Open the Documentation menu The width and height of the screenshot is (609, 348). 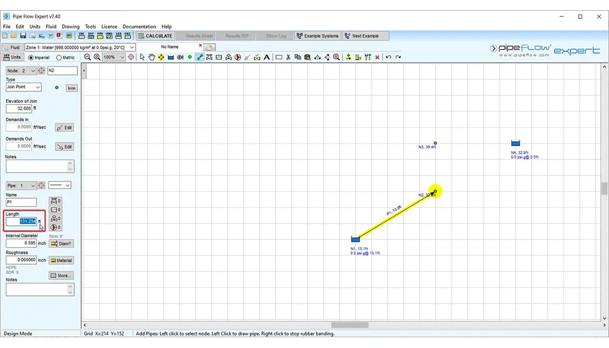coord(139,27)
